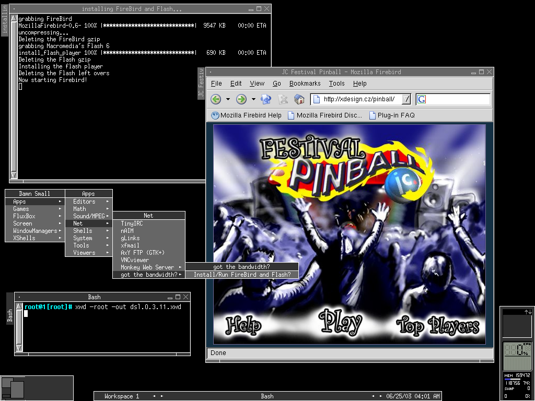Open the Tools submenu in Apps menu

[89, 245]
